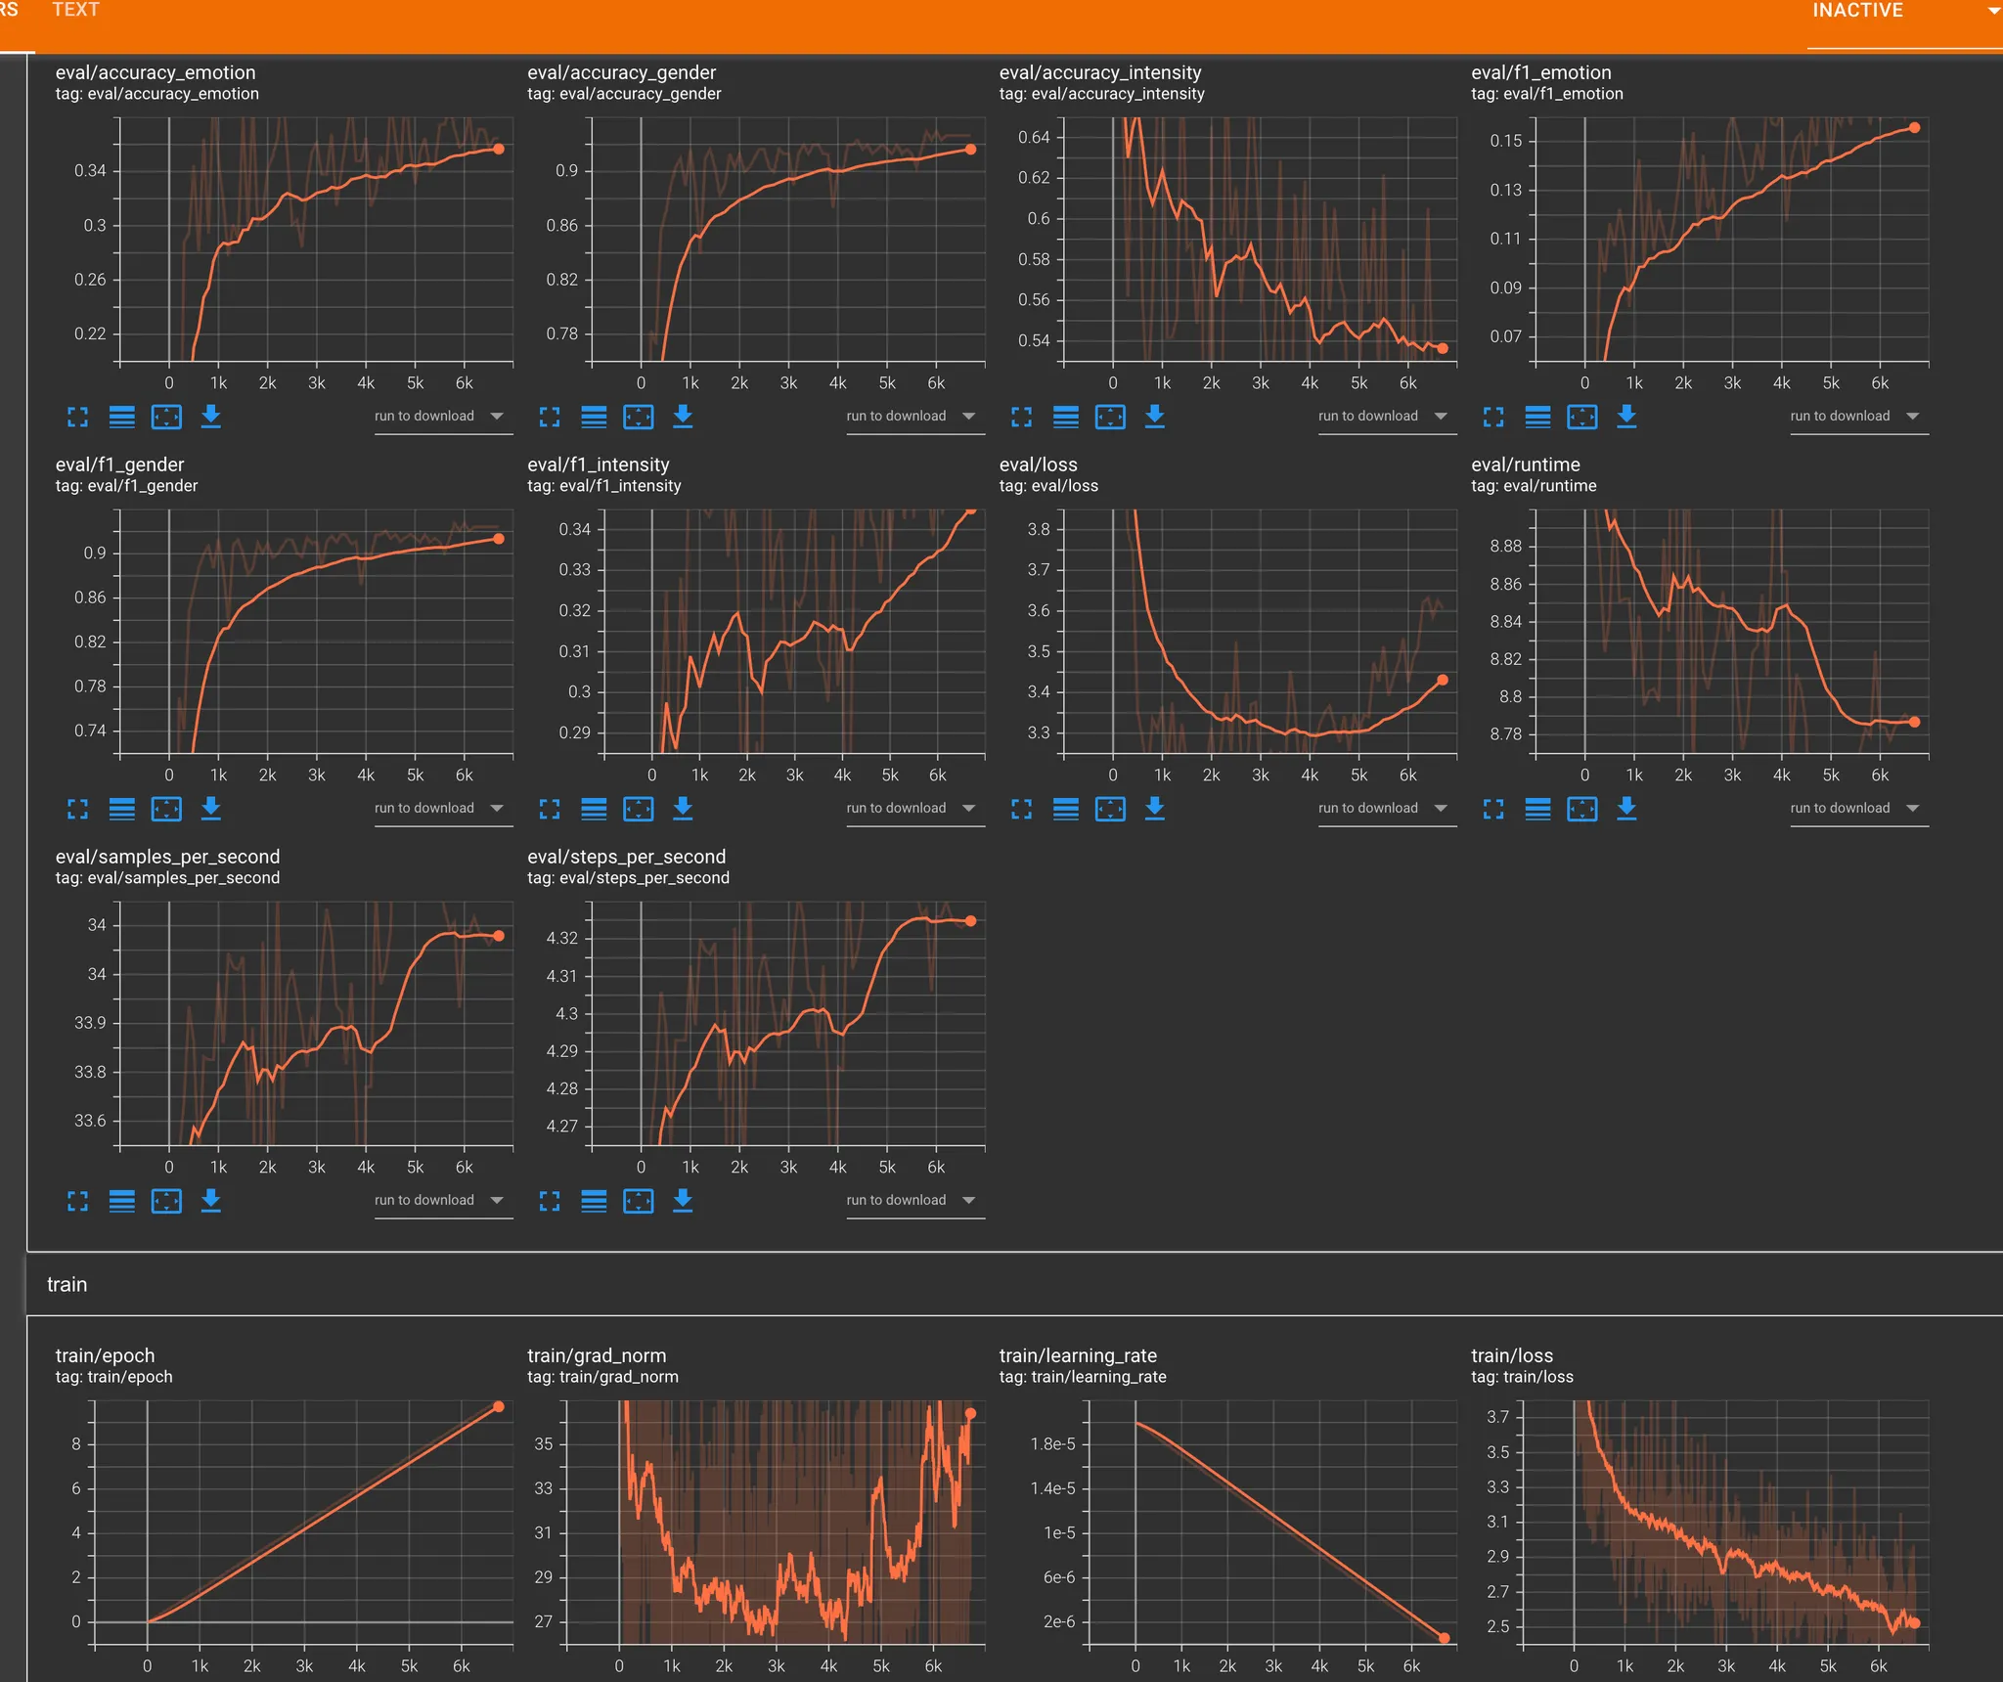Expand the eval/runtime chart size
2003x1682 pixels.
coord(1493,810)
